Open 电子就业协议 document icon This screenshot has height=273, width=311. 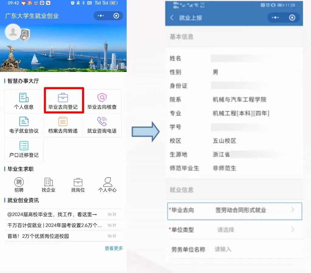coord(24,121)
